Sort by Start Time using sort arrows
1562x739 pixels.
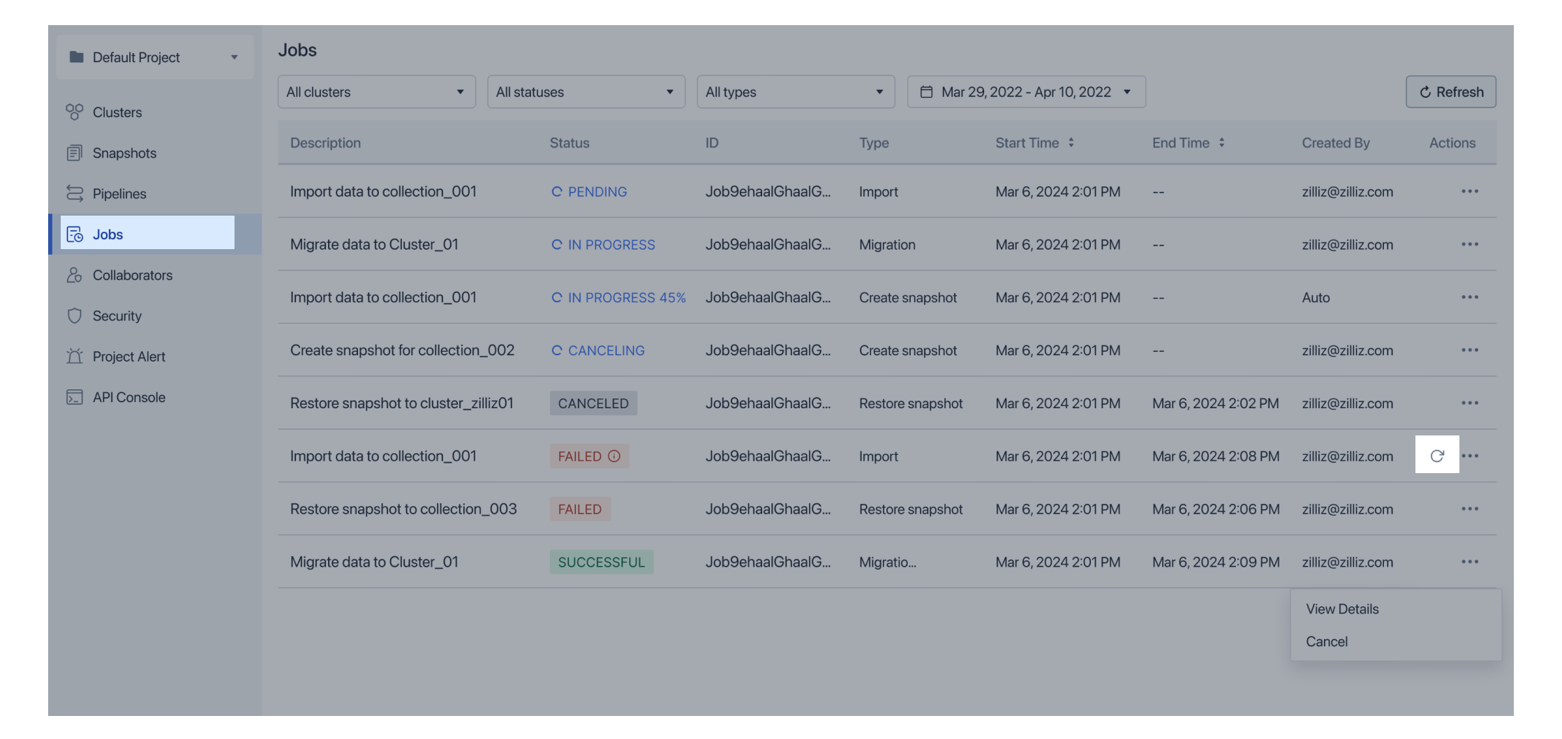[1071, 142]
